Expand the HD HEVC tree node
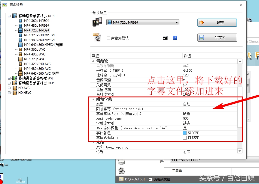Image resolution: width=259 pixels, height=184 pixels. 9,93
